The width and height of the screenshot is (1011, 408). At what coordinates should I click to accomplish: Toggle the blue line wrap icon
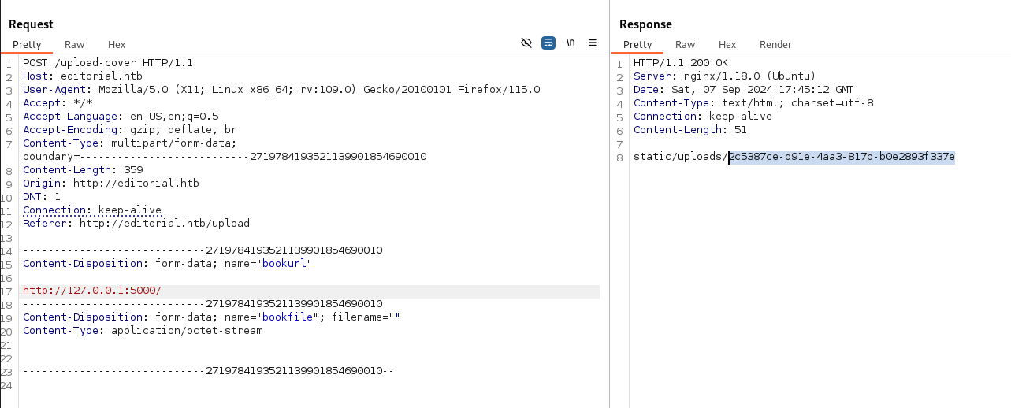coord(548,43)
